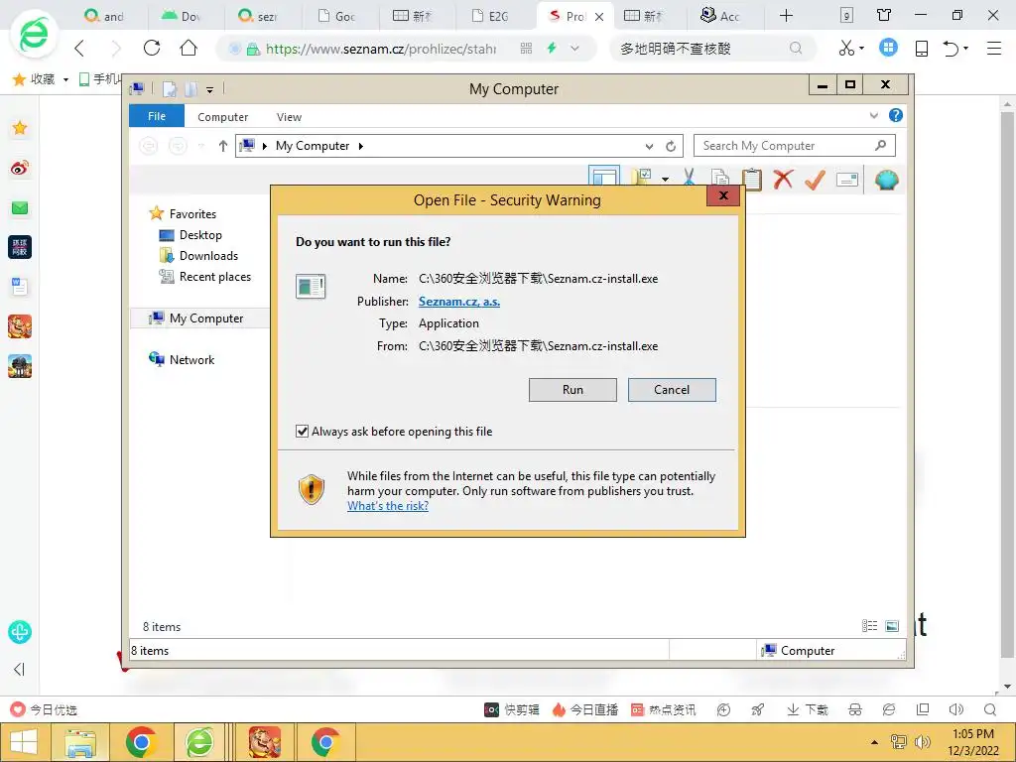Click the Run button in the security warning

click(x=572, y=389)
